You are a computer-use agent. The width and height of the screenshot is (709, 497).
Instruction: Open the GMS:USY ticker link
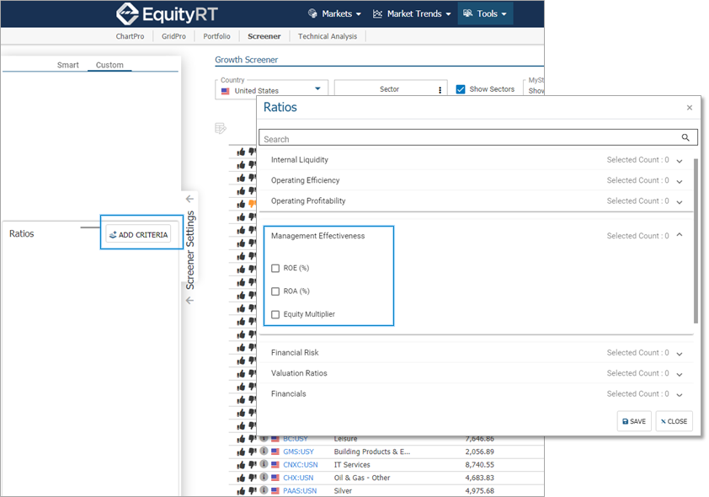pyautogui.click(x=298, y=452)
